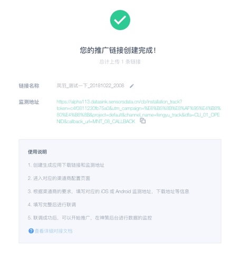Viewport: 240px width, 258px height.
Task: Click the blue question mark help icon
Action: (x=31, y=231)
